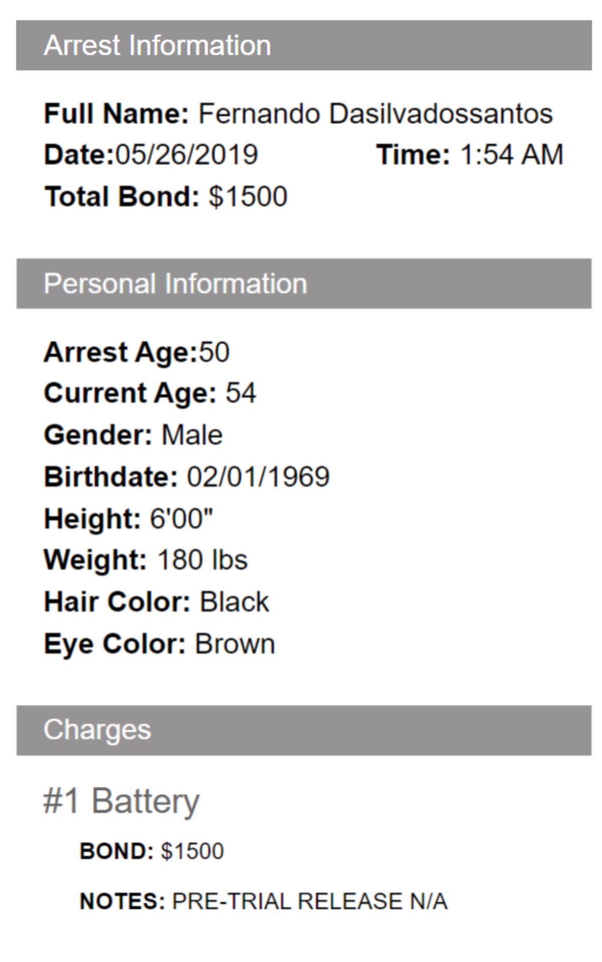The height and width of the screenshot is (962, 602).
Task: Select the Eye Color value Brown
Action: (x=235, y=644)
